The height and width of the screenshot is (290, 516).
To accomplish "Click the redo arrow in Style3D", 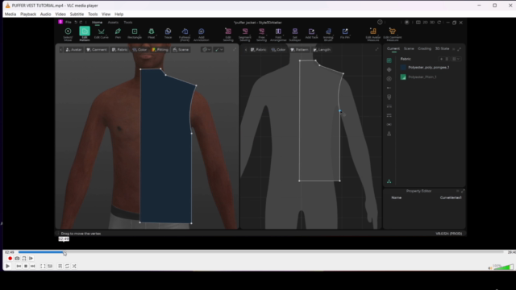I will coord(81,22).
